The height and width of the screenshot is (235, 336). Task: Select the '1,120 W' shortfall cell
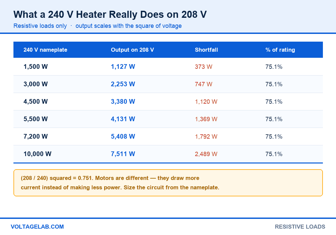(x=206, y=102)
